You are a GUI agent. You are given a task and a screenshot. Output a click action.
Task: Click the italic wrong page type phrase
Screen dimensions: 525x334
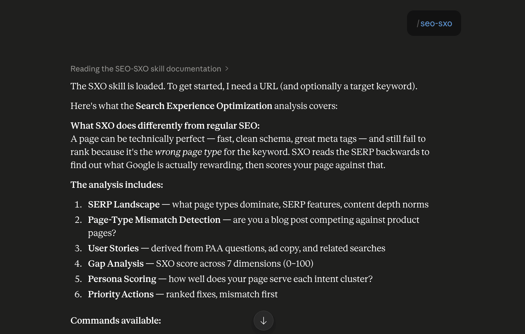(x=188, y=152)
